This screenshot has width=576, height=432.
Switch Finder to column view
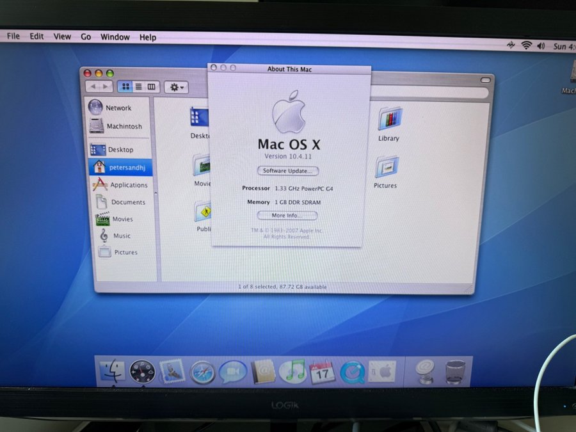tap(151, 86)
